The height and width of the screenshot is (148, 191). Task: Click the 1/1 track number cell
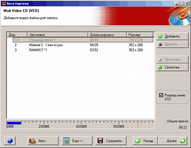[17, 40]
